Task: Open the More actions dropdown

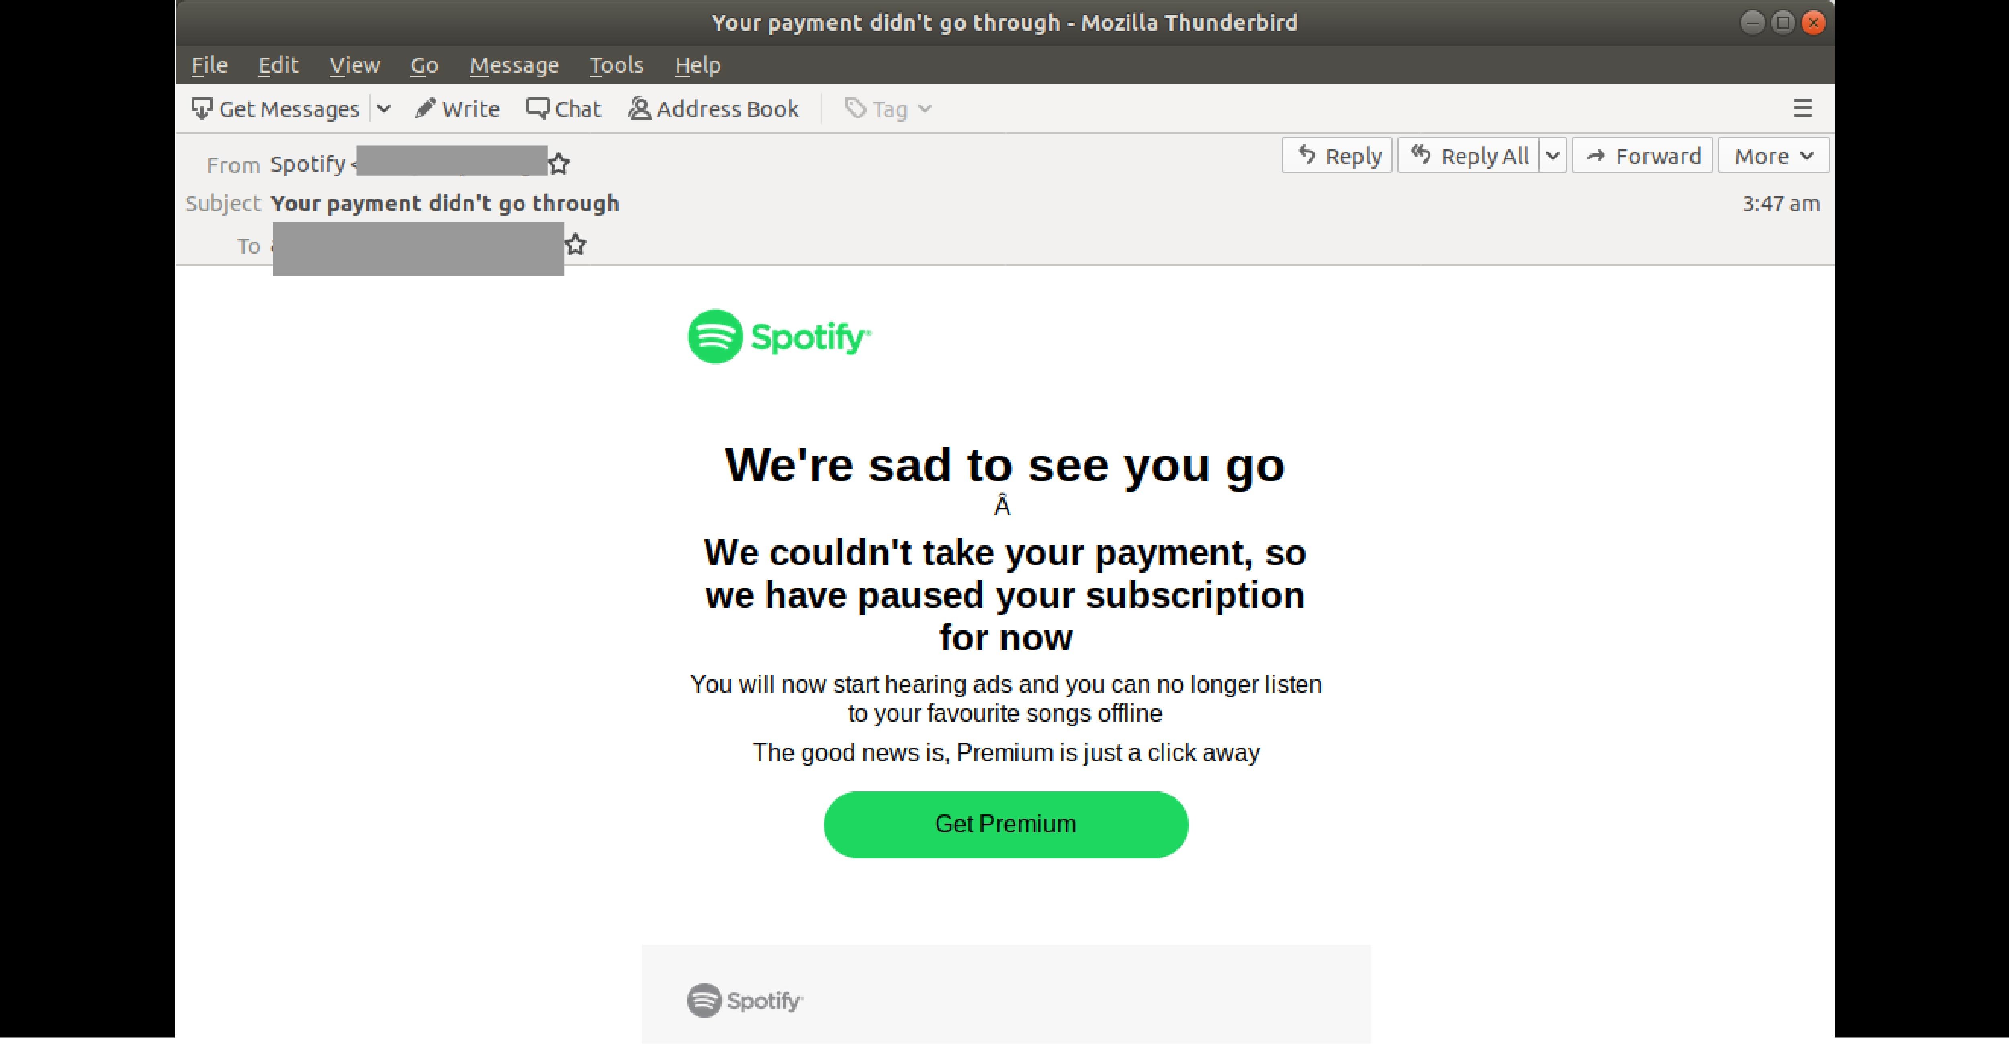Action: point(1773,156)
